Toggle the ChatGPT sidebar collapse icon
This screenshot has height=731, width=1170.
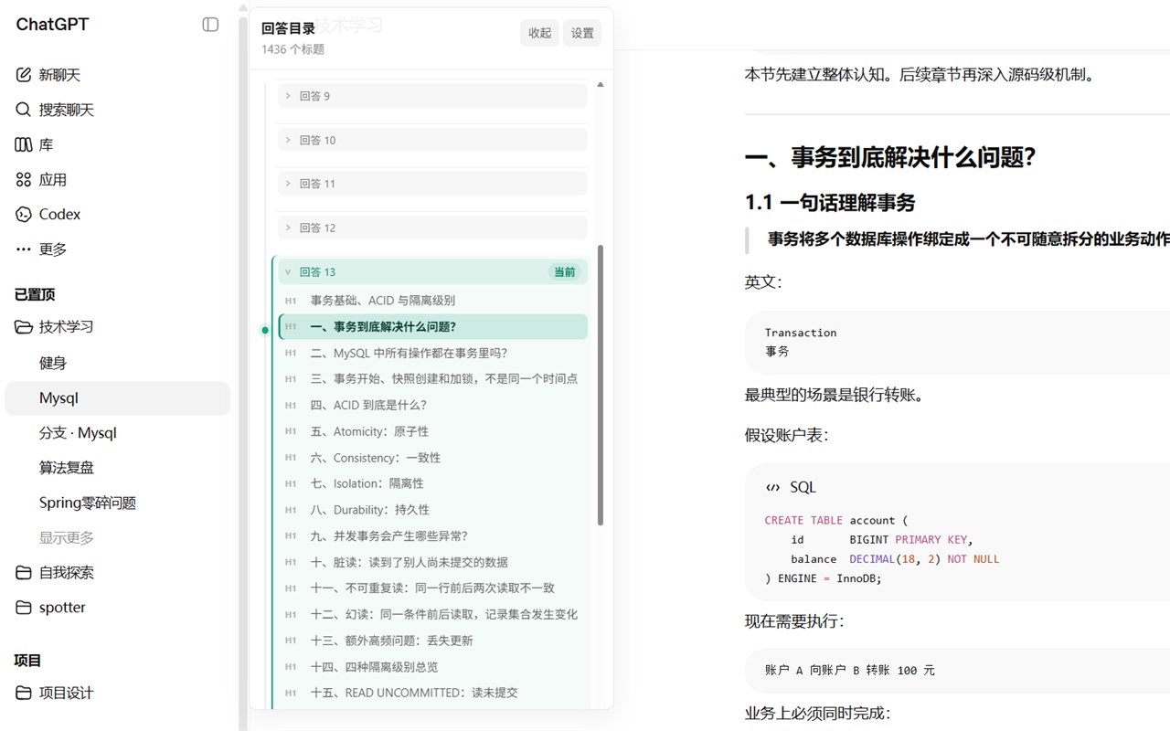(x=210, y=25)
